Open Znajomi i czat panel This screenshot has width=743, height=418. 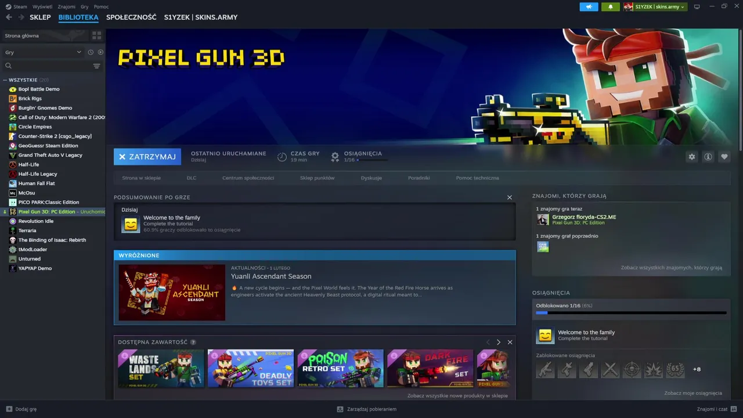717,409
